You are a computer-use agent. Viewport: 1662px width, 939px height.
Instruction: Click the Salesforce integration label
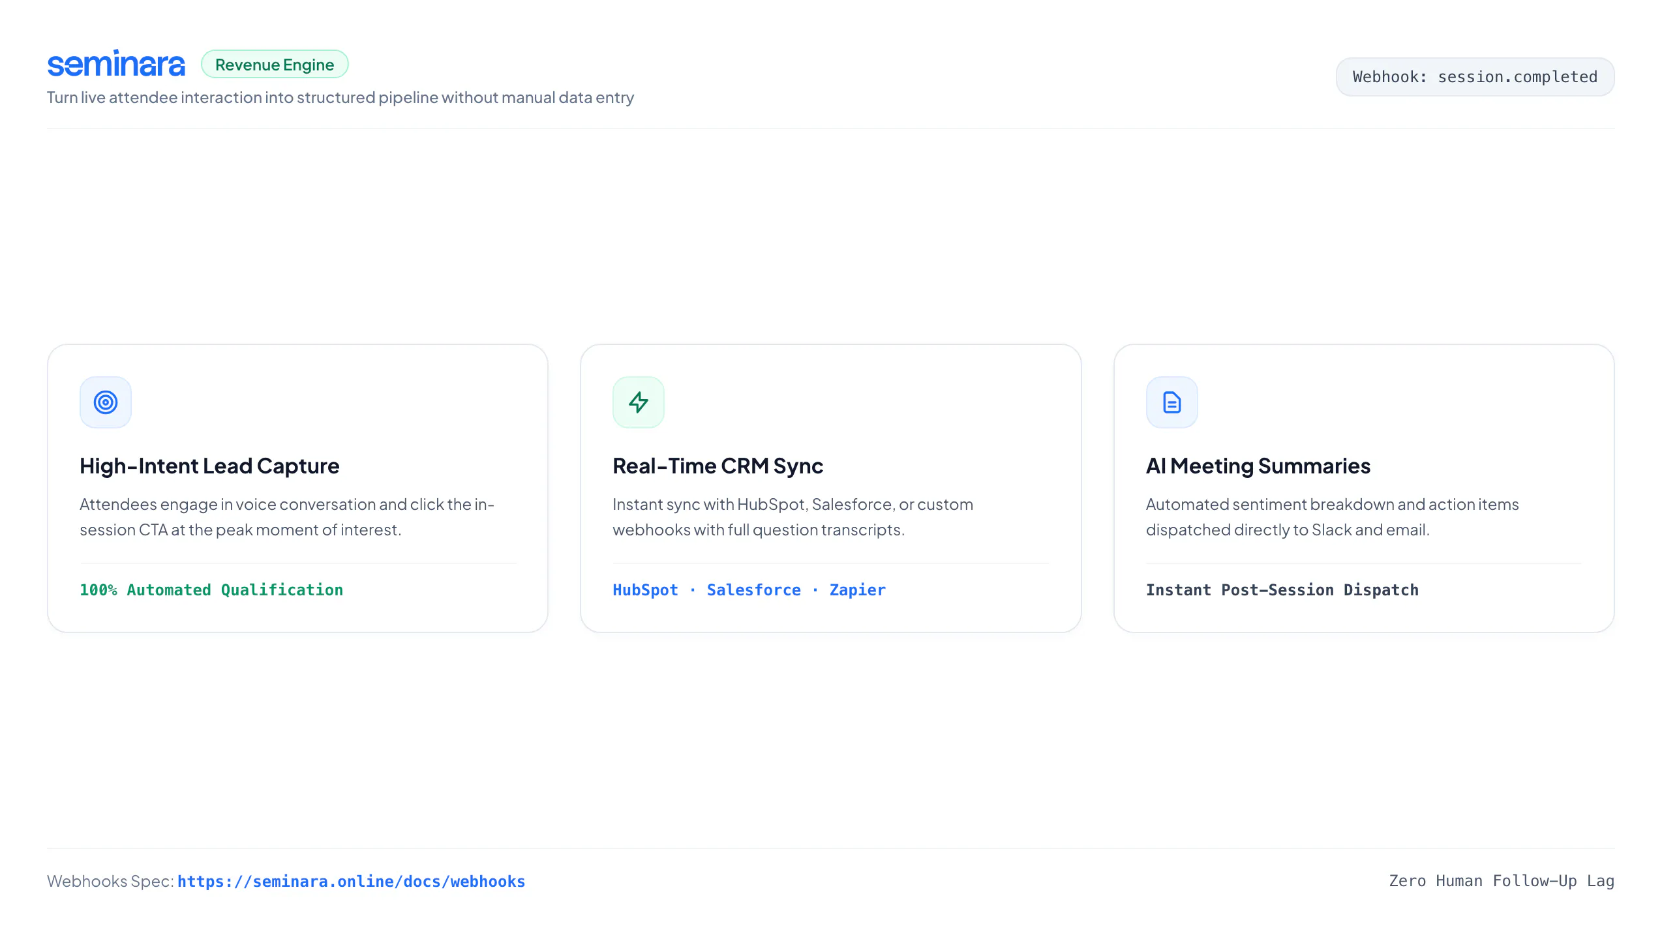point(754,589)
